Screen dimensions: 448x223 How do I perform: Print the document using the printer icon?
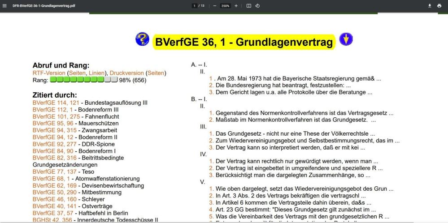440,5
